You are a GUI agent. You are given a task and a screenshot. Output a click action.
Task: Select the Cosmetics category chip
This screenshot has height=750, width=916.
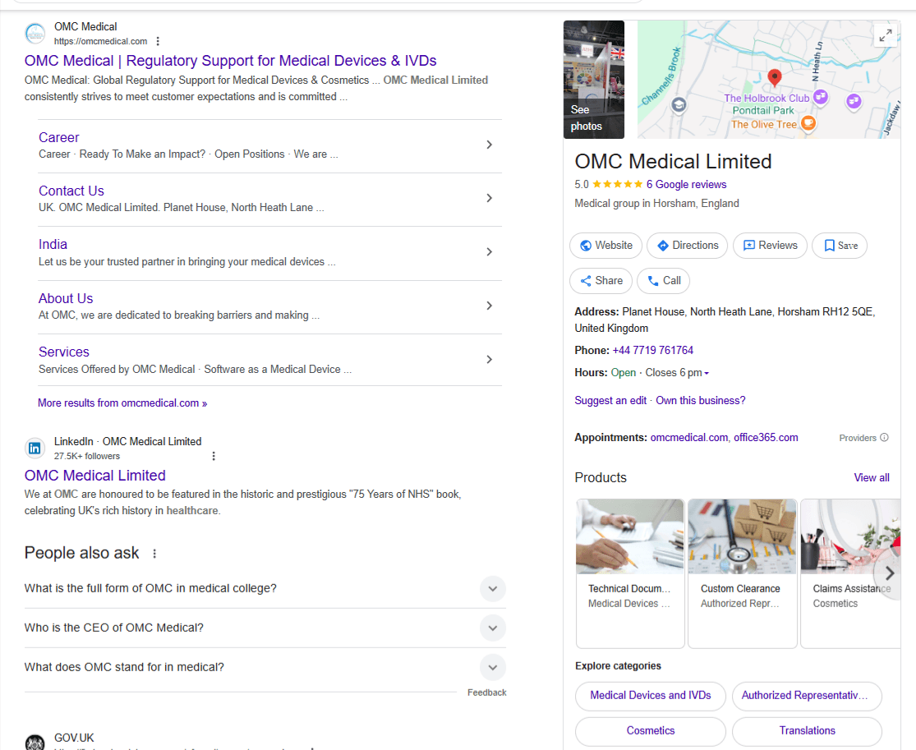point(650,731)
